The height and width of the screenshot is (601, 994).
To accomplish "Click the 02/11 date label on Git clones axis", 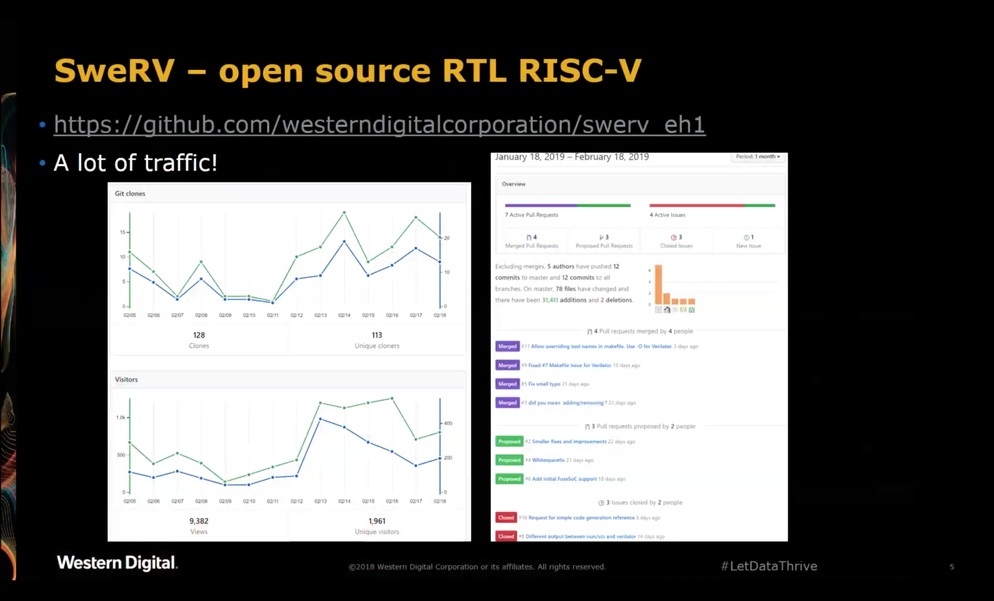I will (273, 315).
